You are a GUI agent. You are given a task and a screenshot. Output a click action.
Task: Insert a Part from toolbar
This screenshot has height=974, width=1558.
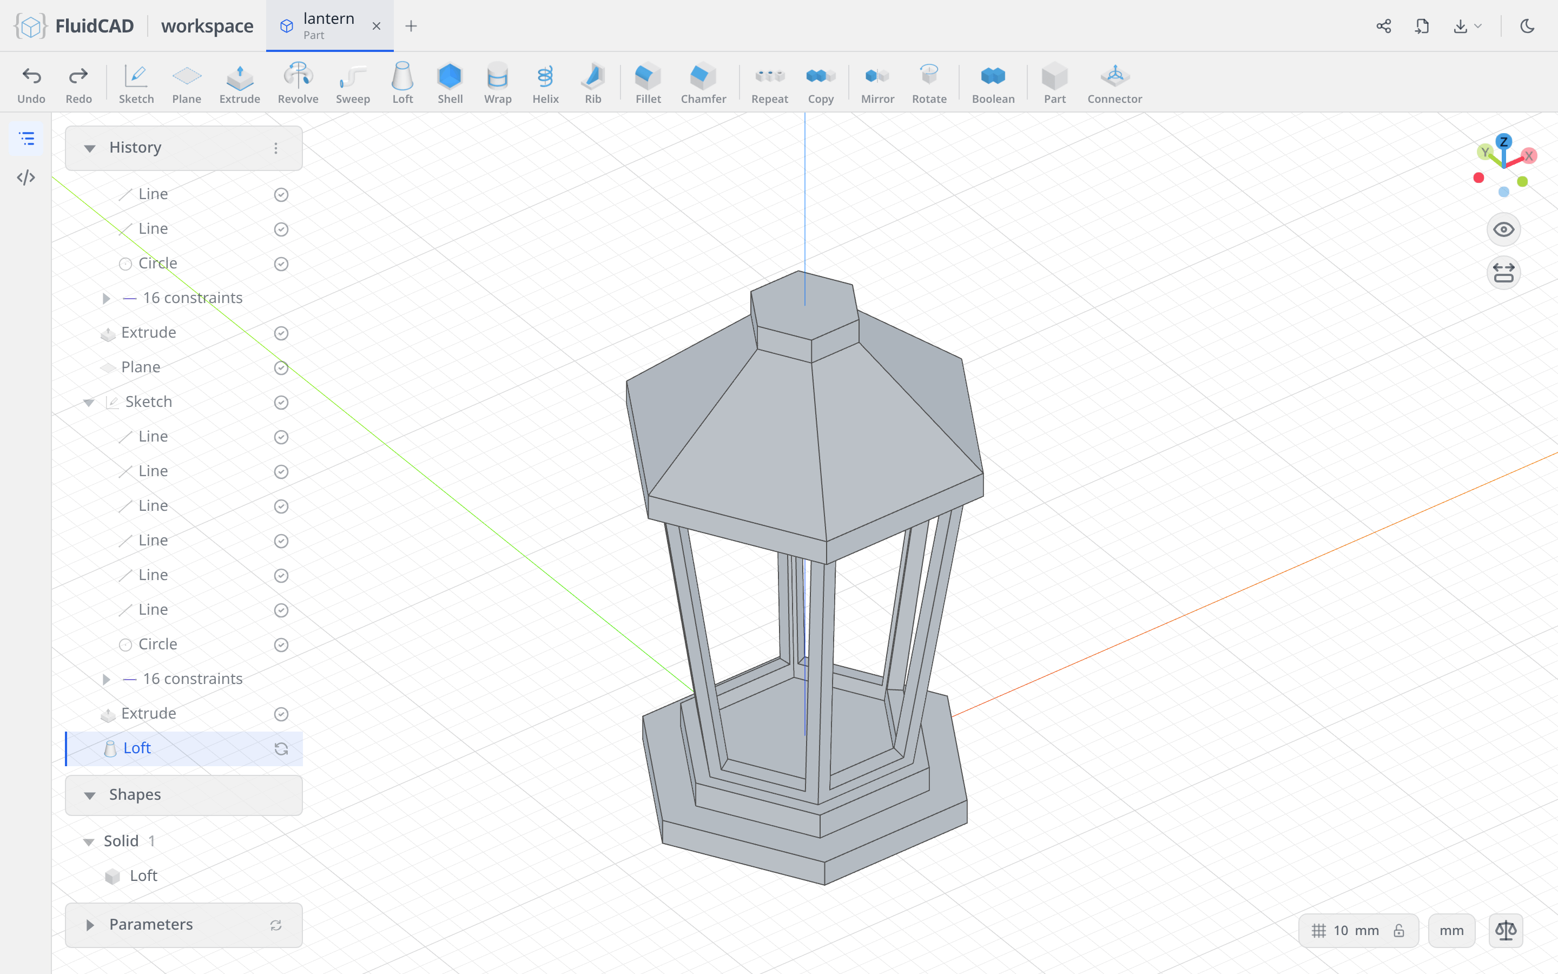click(x=1054, y=84)
